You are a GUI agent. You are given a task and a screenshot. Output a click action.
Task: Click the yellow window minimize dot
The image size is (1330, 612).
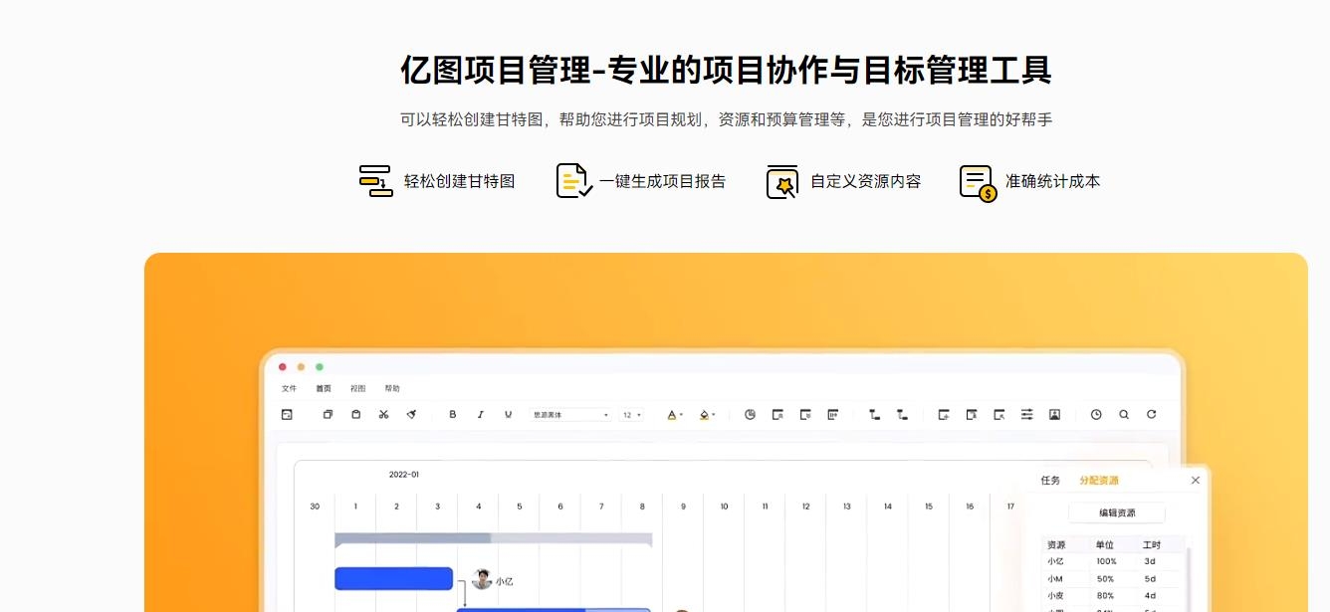[x=301, y=367]
